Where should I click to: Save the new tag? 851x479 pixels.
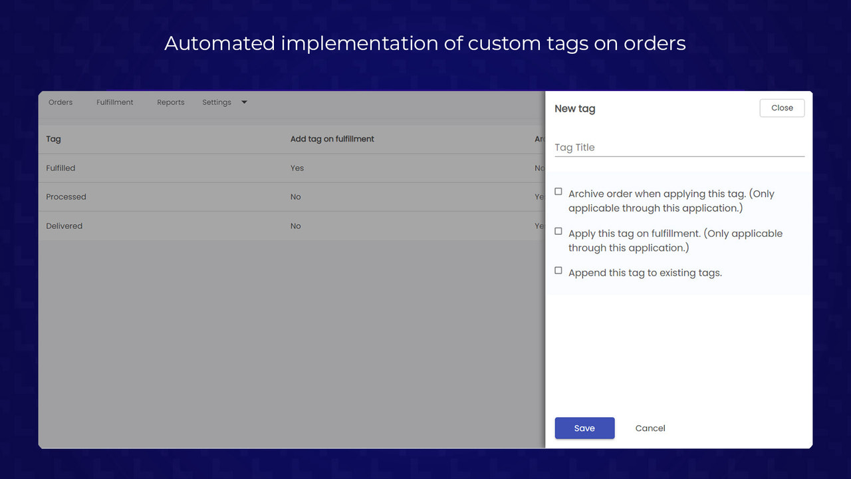coord(584,428)
